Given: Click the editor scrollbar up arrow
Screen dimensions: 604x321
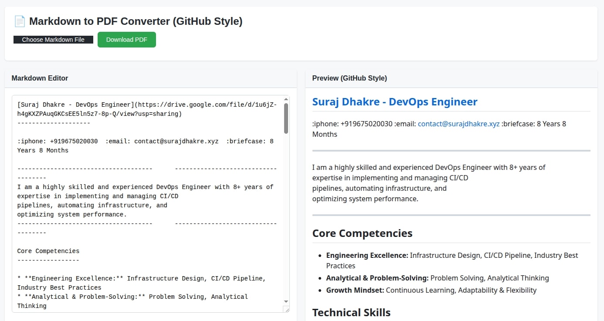Looking at the screenshot, I should [286, 99].
